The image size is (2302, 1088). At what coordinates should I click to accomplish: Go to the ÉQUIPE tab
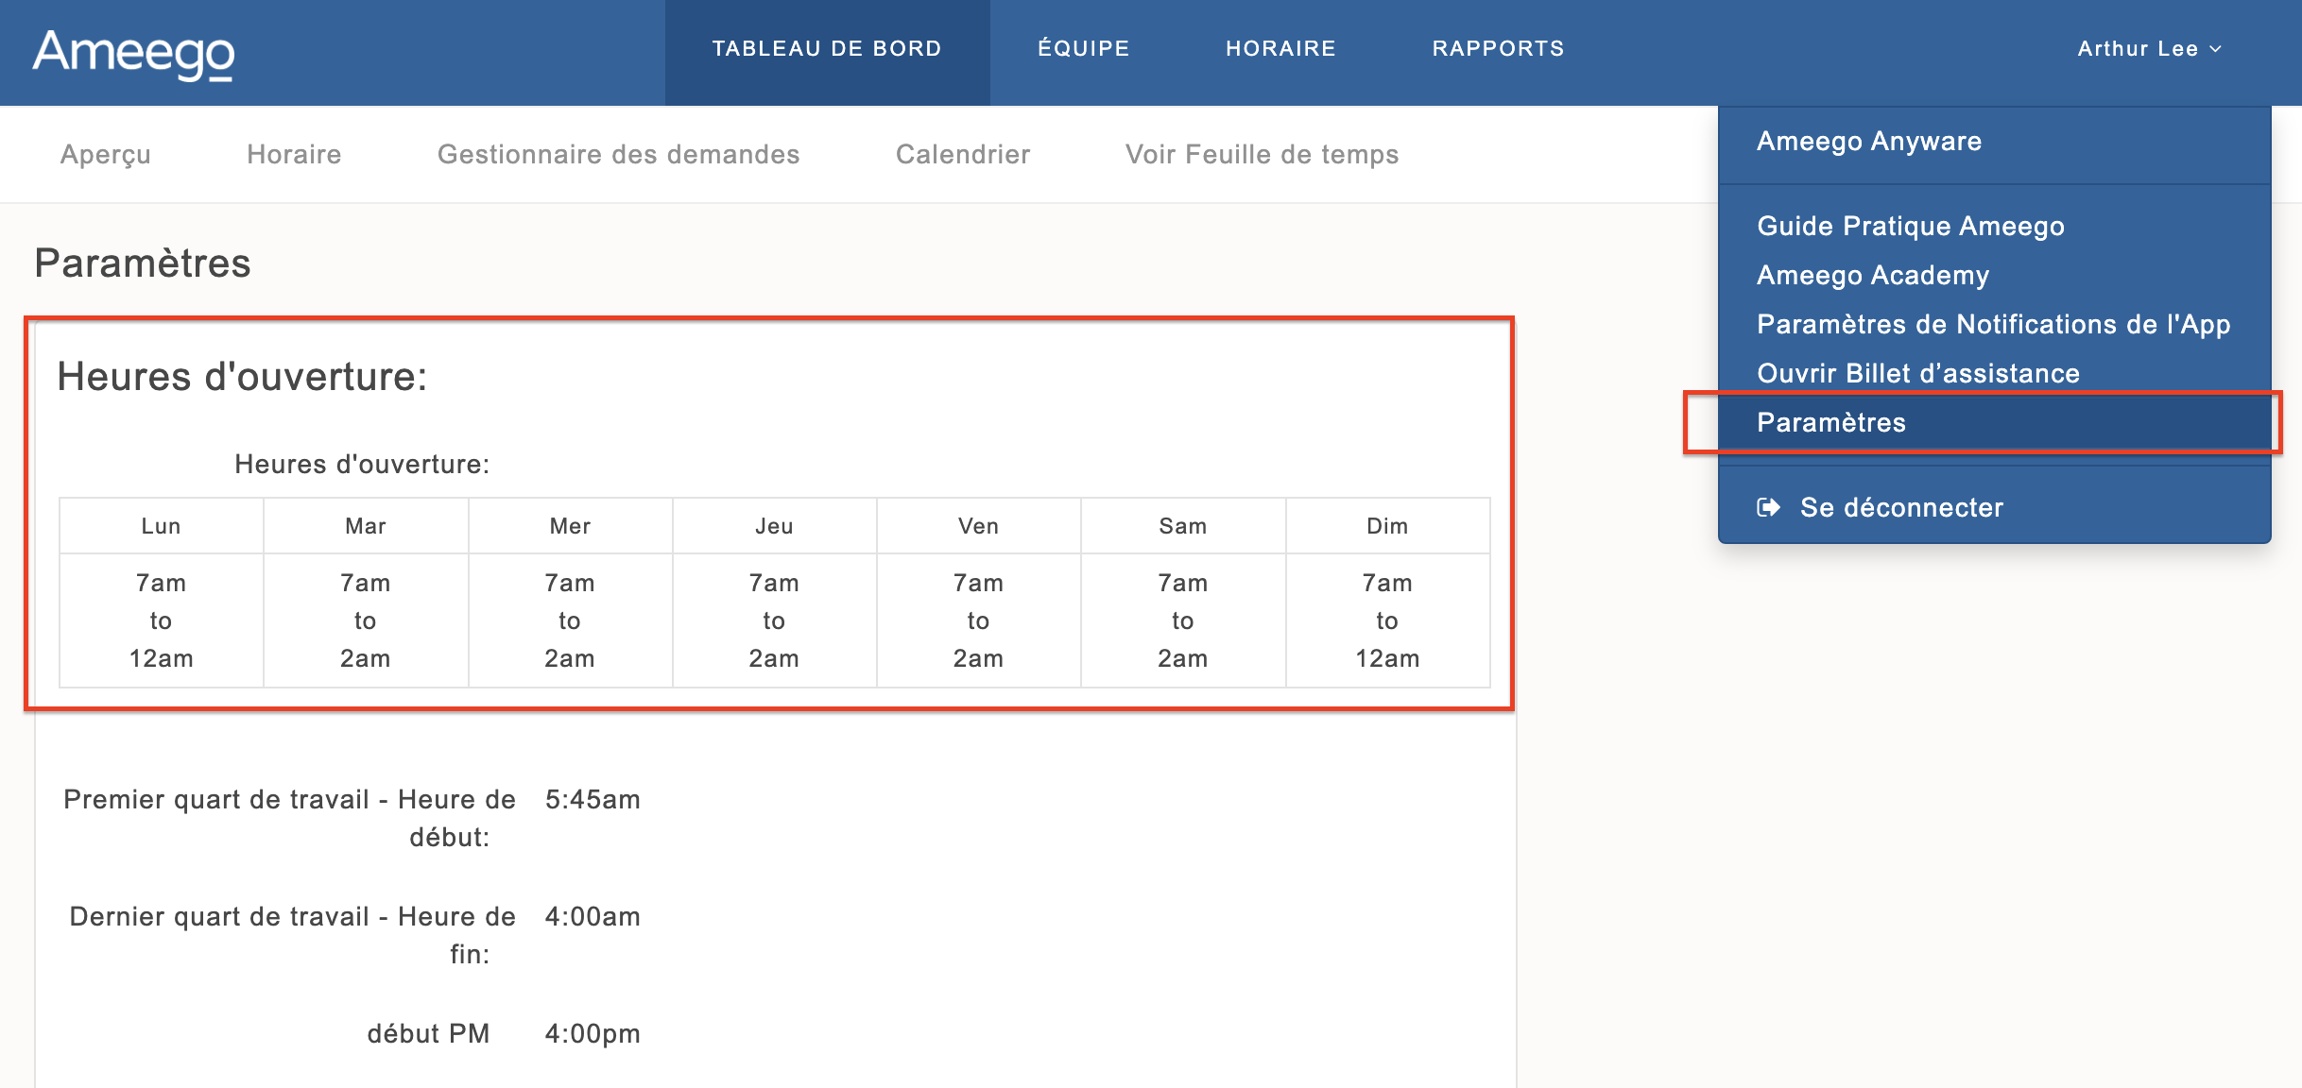(x=1083, y=49)
